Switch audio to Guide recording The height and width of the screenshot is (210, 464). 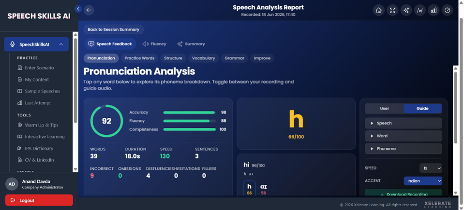tap(422, 109)
